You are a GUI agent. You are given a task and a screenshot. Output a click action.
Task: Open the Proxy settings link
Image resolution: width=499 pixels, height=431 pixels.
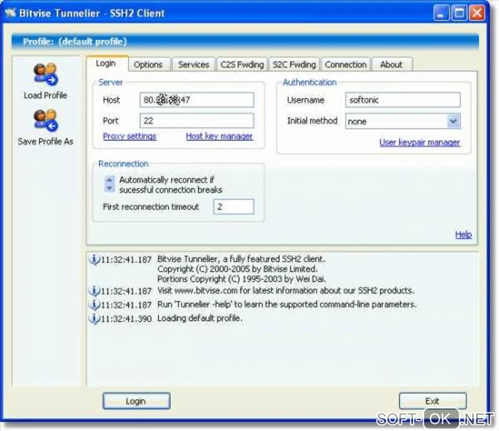[130, 136]
